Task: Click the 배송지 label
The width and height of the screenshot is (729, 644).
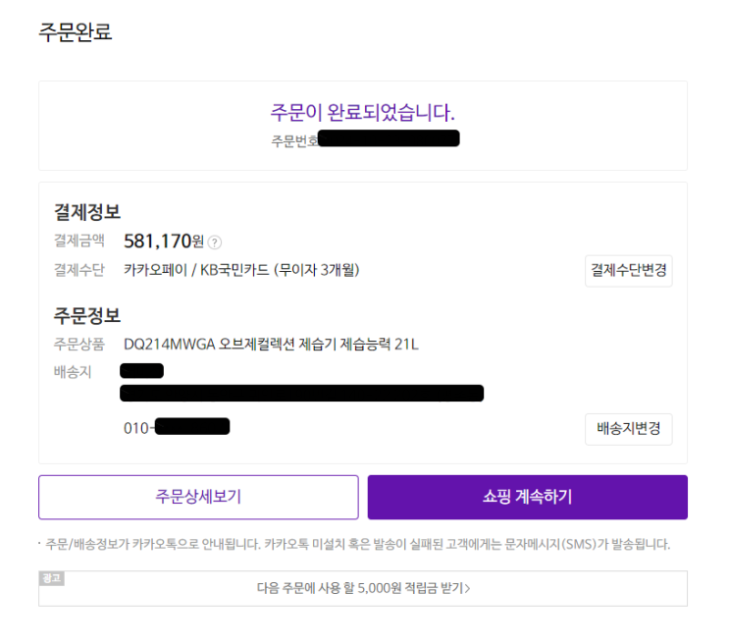Action: (x=73, y=371)
